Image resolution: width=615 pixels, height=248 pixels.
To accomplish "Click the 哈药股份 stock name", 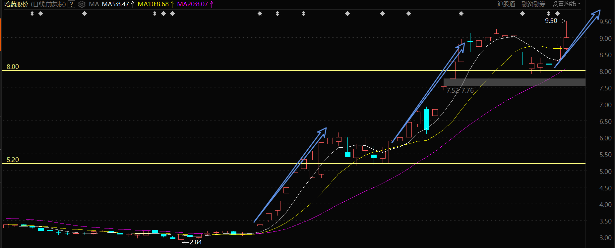I will click(16, 4).
